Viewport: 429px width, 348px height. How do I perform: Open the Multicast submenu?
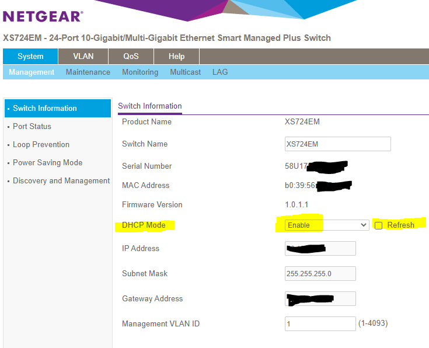tap(185, 72)
